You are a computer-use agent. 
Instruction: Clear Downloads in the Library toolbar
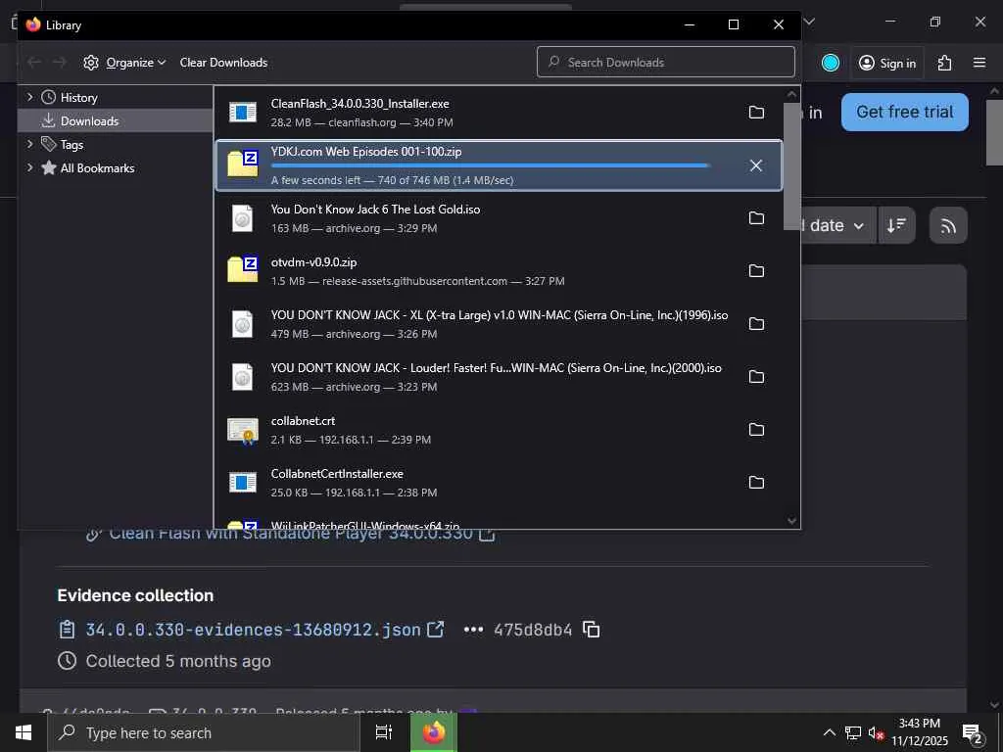(224, 62)
